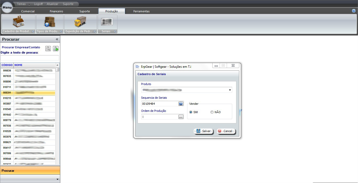Open the Ordem de Produção browse button
Viewport: 358px width, 183px height.
tap(181, 117)
